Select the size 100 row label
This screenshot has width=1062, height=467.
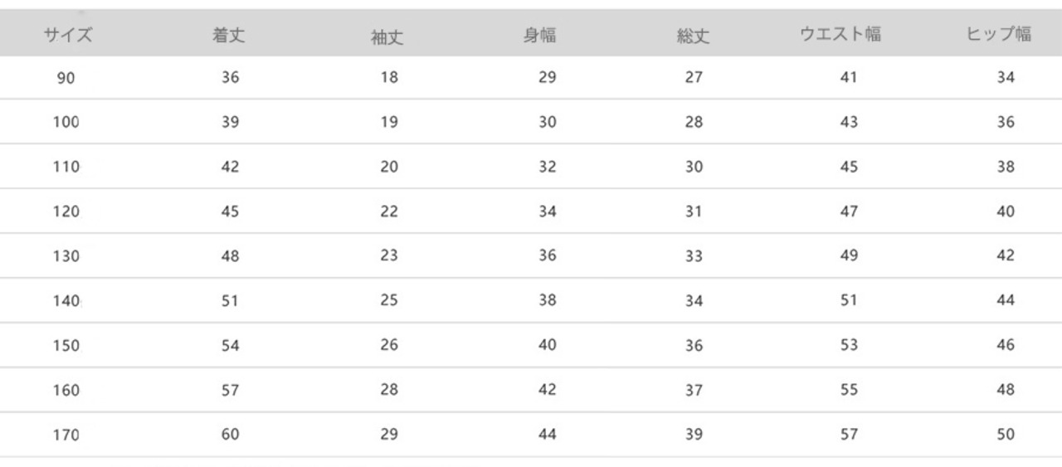(x=66, y=123)
